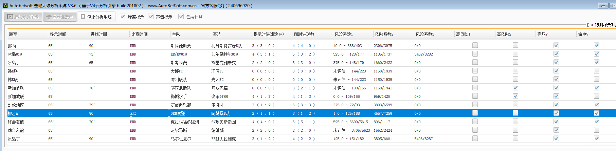616x151 pixels.
Task: Click the cloud icon on 云端连接中
Action: click(49, 17)
